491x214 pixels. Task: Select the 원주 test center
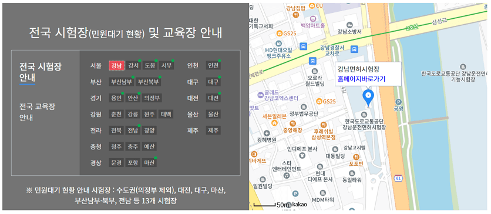pyautogui.click(x=149, y=115)
